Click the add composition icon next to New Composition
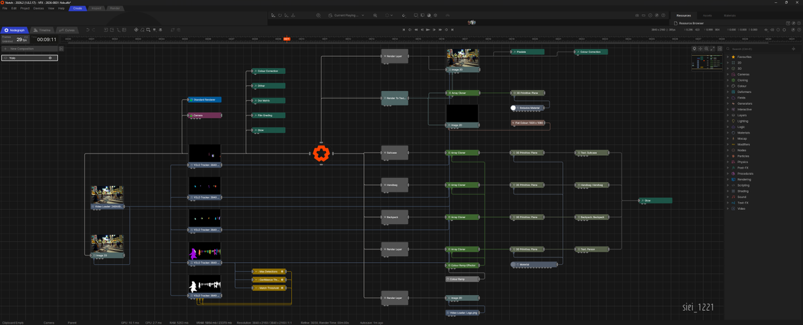This screenshot has width=803, height=325. [61, 49]
